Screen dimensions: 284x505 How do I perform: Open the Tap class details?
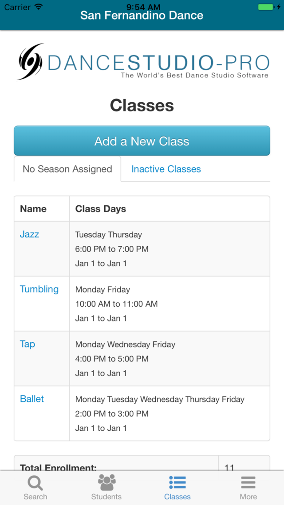[27, 344]
